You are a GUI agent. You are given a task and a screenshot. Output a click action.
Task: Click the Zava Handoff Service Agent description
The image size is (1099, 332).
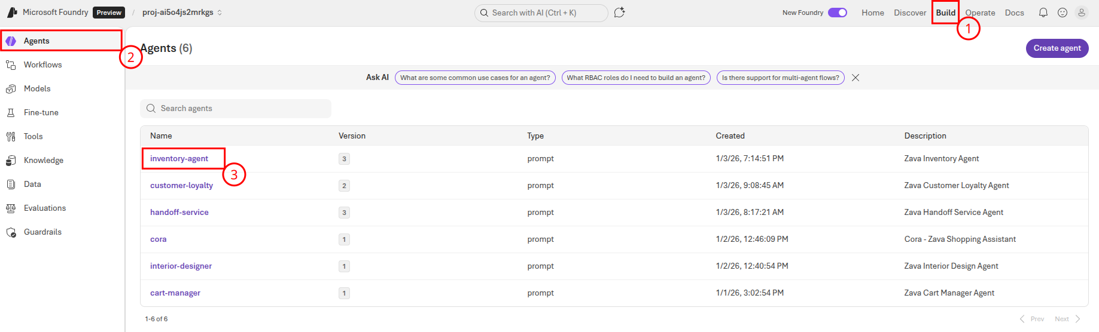tap(954, 213)
